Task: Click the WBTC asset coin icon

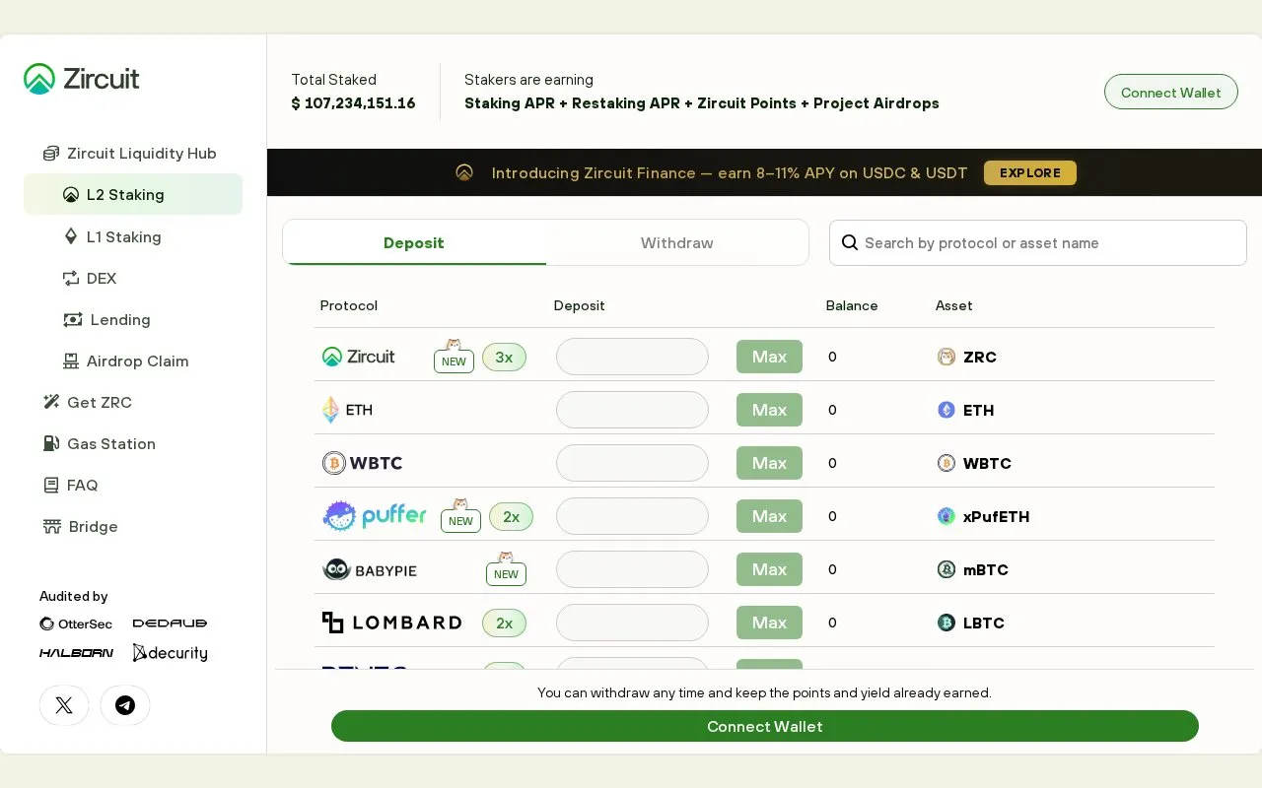Action: [946, 463]
